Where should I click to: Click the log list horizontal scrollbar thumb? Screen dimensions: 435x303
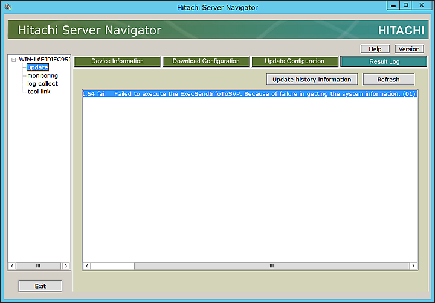[272, 266]
